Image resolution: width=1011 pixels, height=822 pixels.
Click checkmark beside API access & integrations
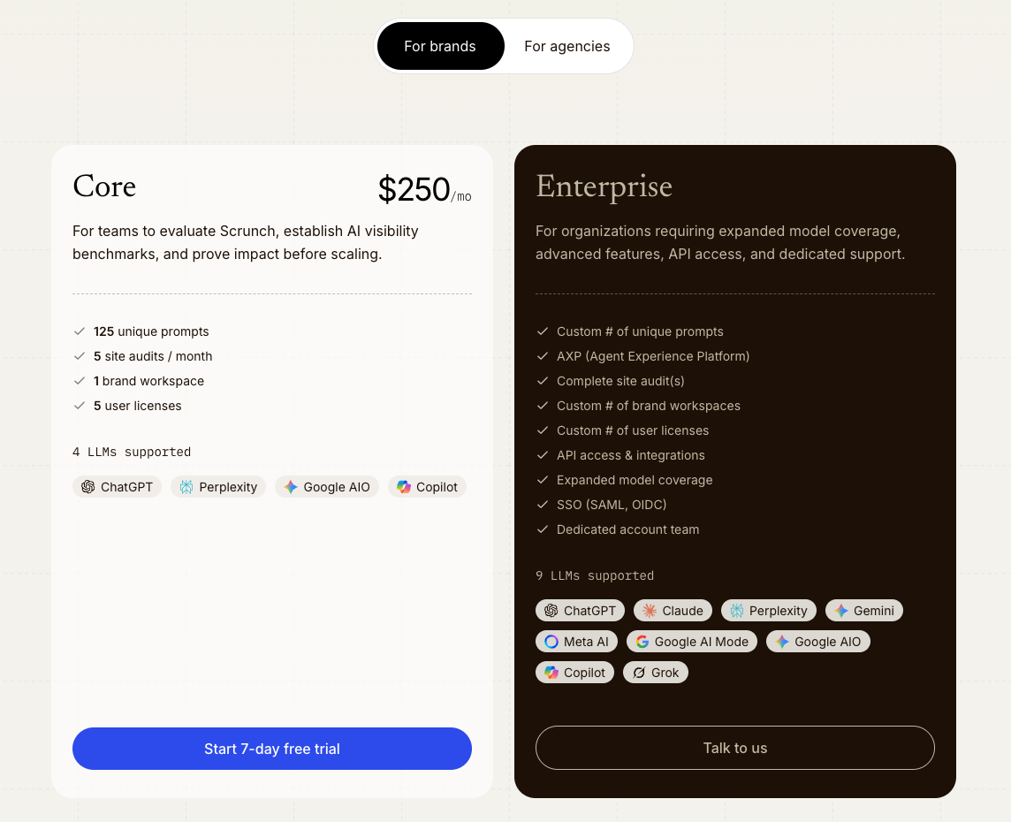pos(543,455)
